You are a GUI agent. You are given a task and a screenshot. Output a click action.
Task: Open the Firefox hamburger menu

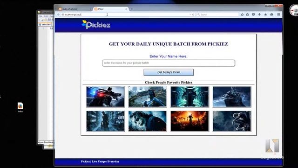[x=278, y=14]
